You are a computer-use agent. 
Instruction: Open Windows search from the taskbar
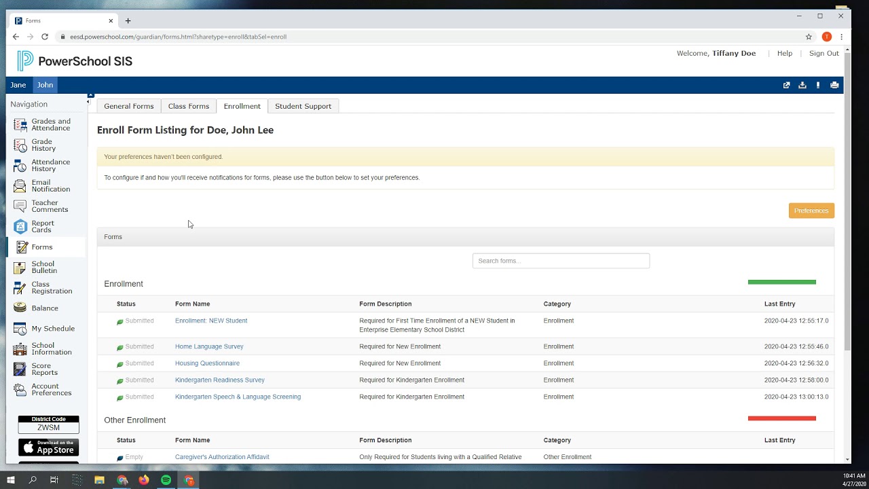point(33,480)
